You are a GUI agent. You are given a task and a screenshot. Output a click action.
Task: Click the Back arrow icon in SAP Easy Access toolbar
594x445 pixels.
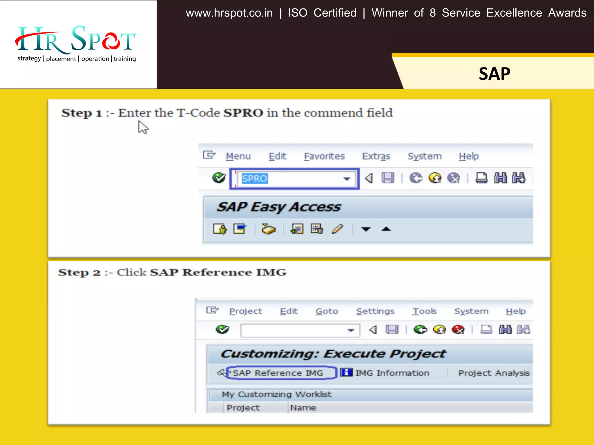(416, 178)
